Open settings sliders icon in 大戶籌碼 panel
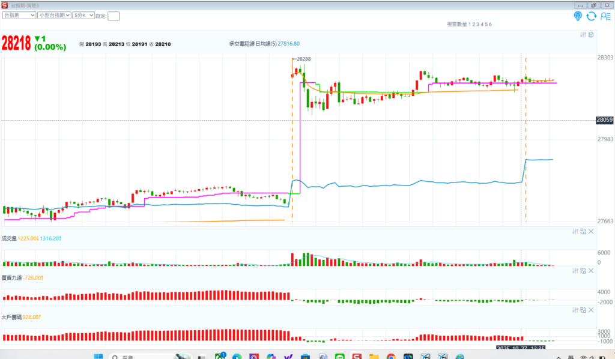 pos(574,309)
